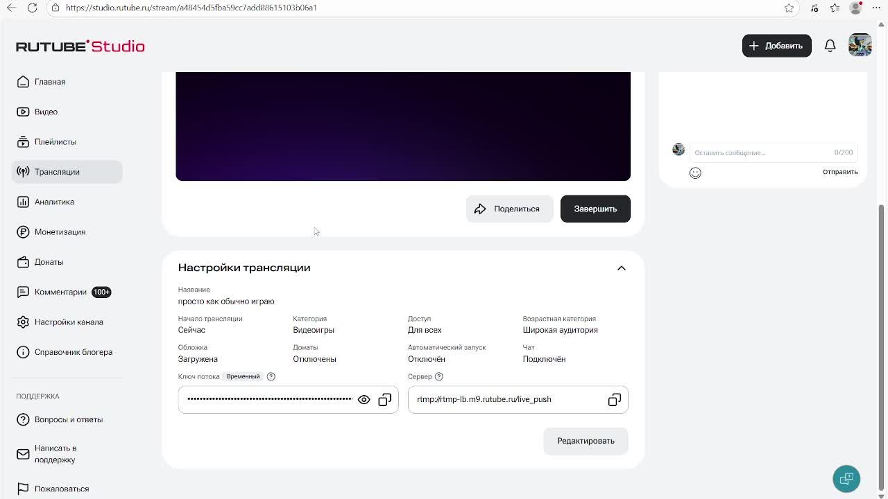Copy the stream key to clipboard
Screen dimensions: 888x499
[385, 400]
